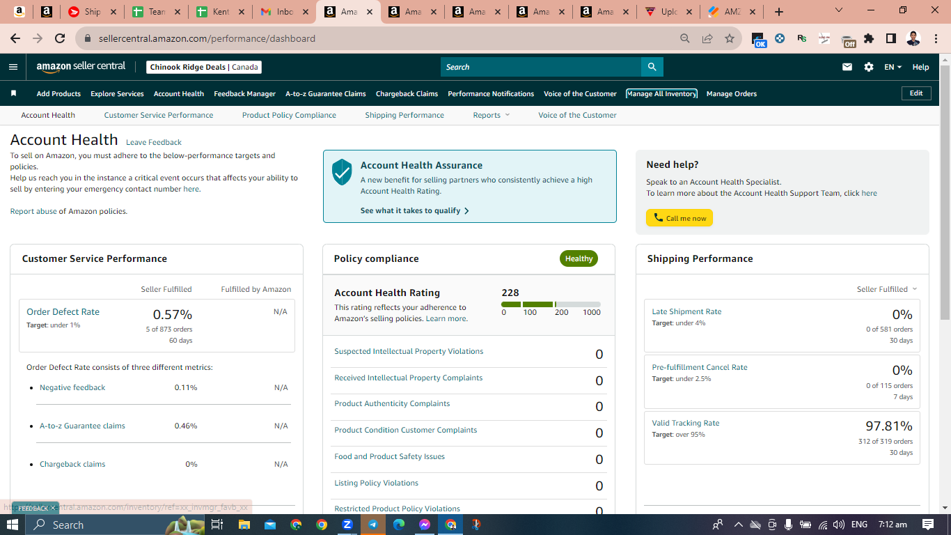Click the Account Health Rating progress bar

click(x=551, y=304)
